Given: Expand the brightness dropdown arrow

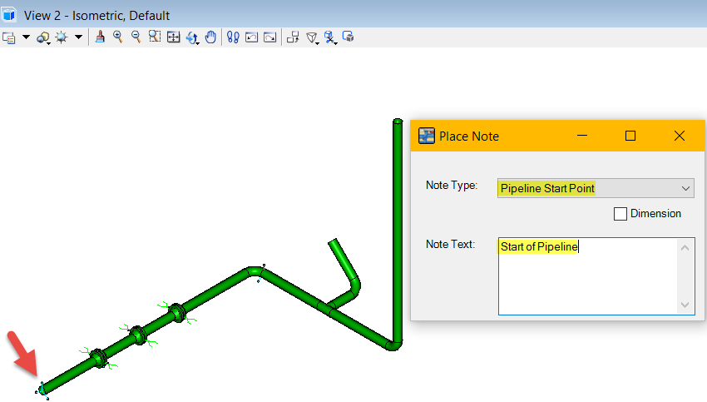Looking at the screenshot, I should [x=78, y=37].
